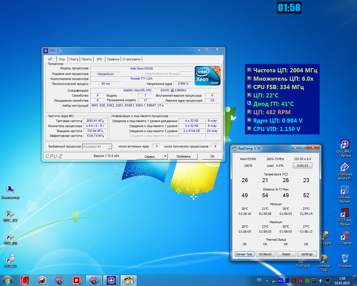Open Uninstall Tool desktop shortcut
Screen dimensions: 357x286
tap(324, 263)
